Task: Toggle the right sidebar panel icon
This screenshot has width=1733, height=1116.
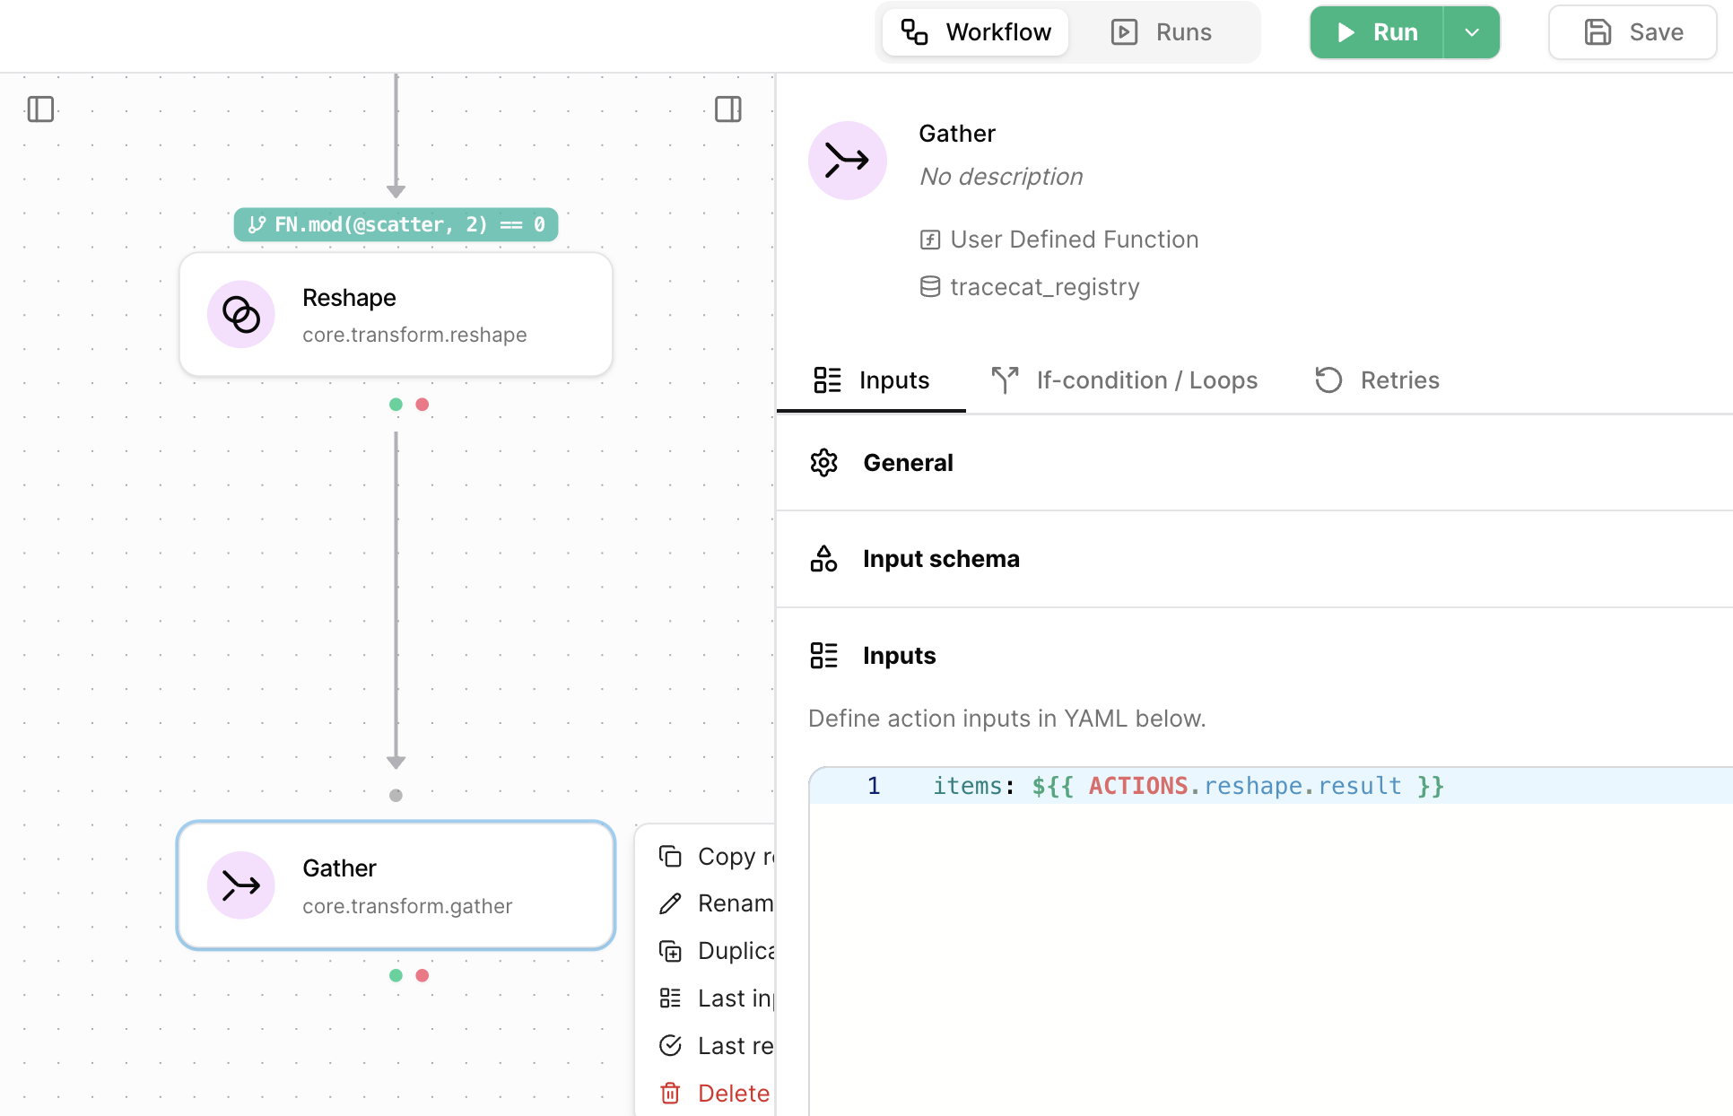Action: click(727, 109)
